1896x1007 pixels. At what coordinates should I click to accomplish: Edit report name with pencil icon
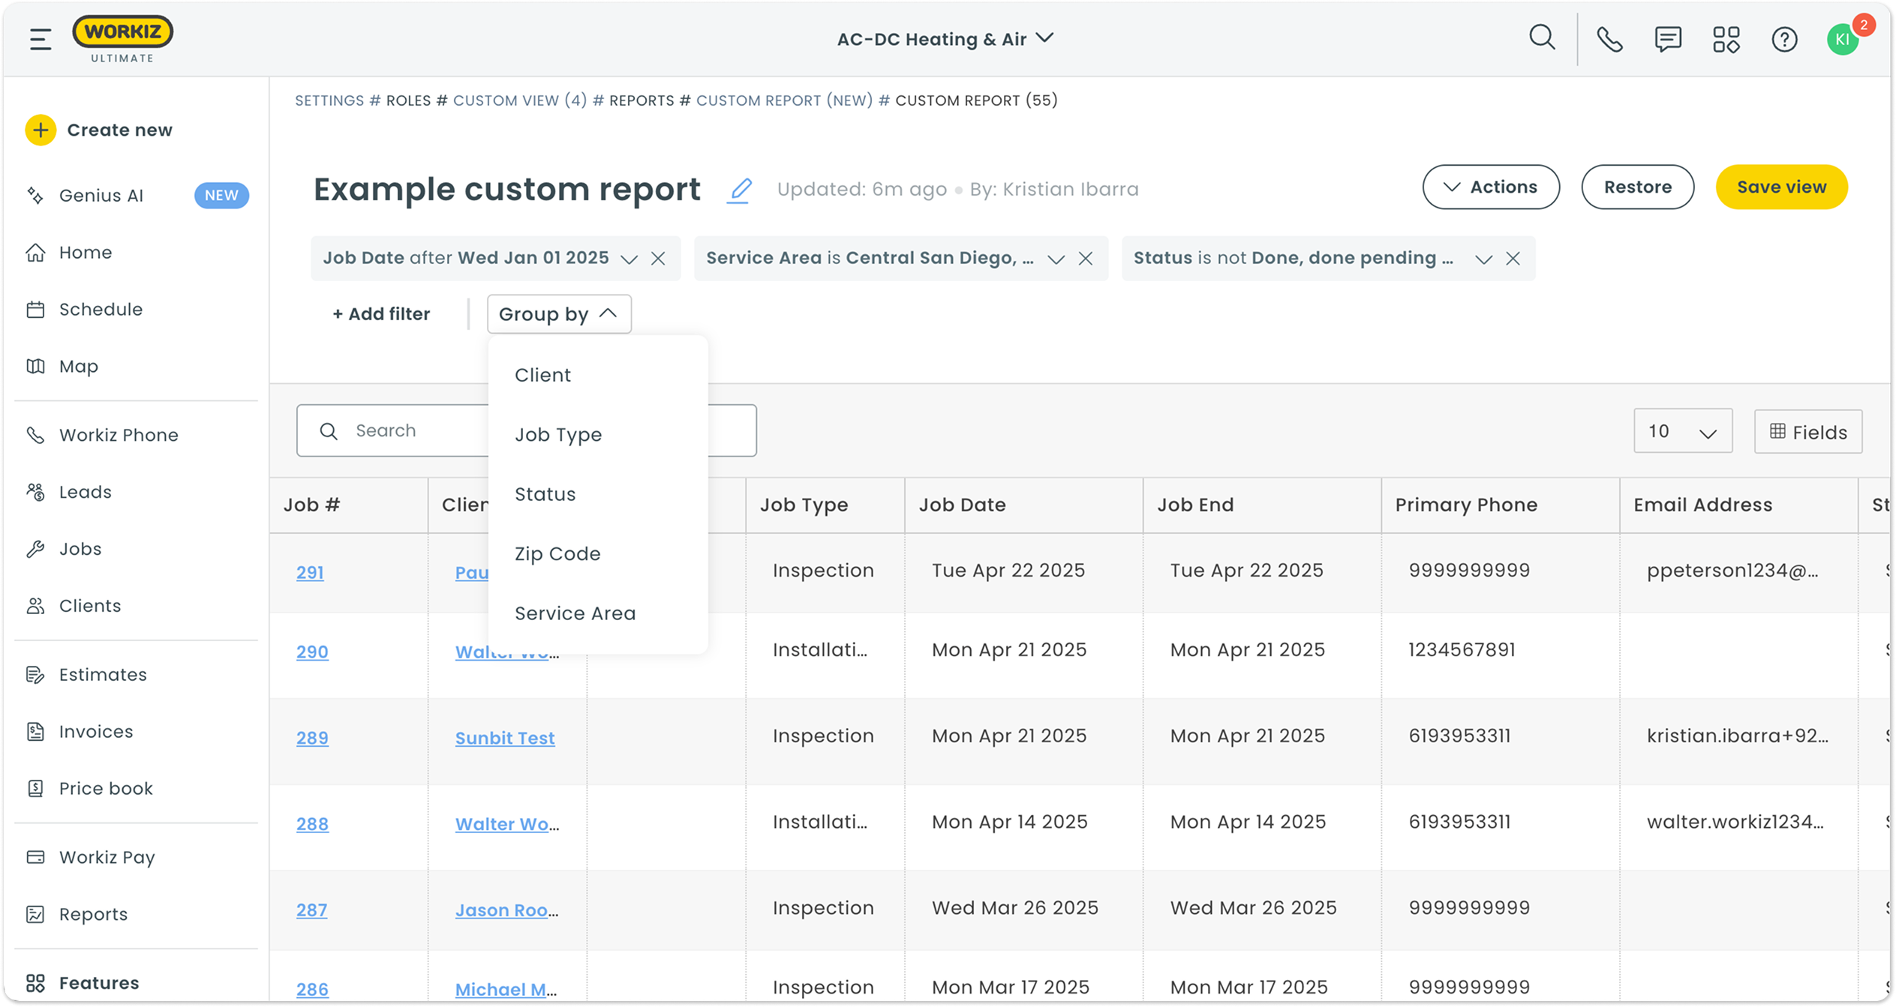pos(739,190)
